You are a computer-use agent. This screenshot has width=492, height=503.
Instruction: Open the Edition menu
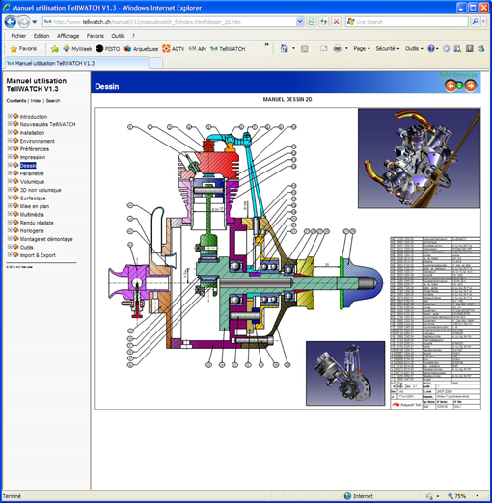(41, 36)
